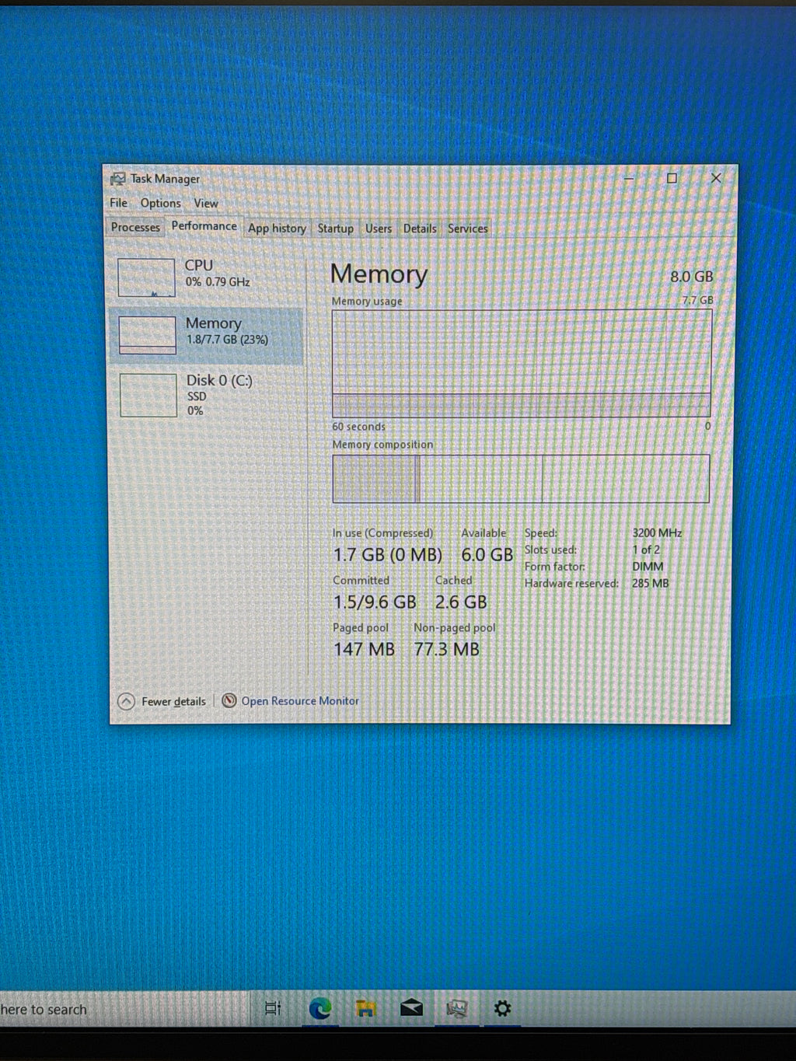The width and height of the screenshot is (796, 1061).
Task: Click the '285 MB' hardware reserved value
Action: (x=650, y=583)
